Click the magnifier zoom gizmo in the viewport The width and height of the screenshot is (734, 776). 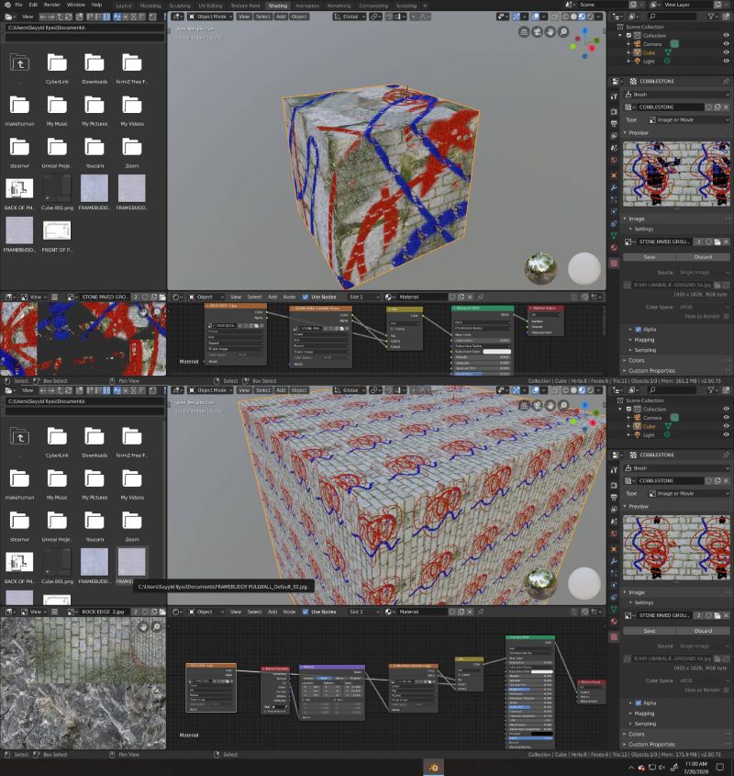coord(563,31)
